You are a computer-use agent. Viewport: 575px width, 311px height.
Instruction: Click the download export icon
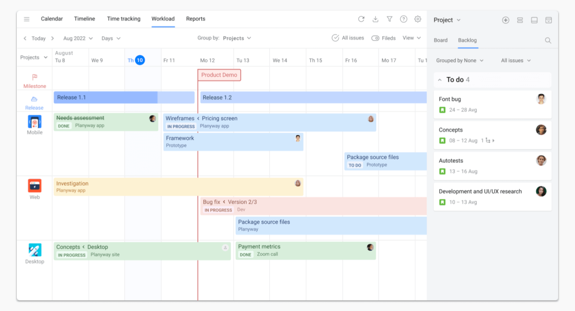[375, 19]
